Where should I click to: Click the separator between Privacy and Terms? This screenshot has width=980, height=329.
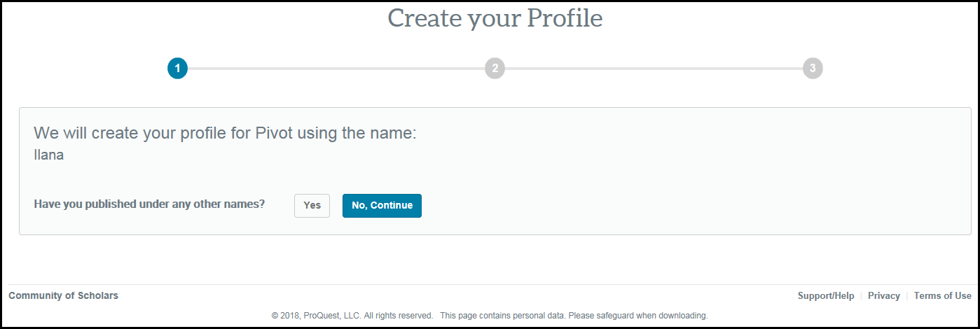pos(907,296)
